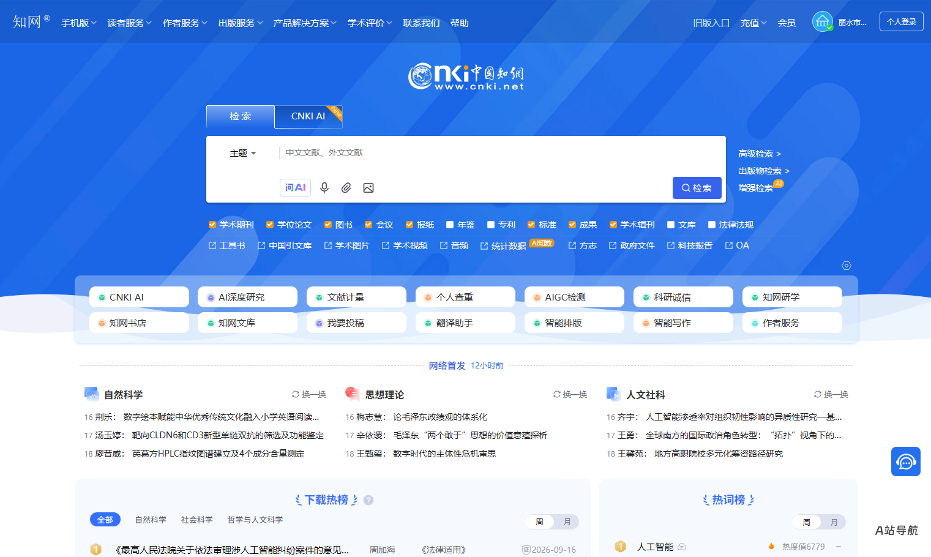Expand the 出版服务 menu
This screenshot has width=931, height=557.
[241, 23]
